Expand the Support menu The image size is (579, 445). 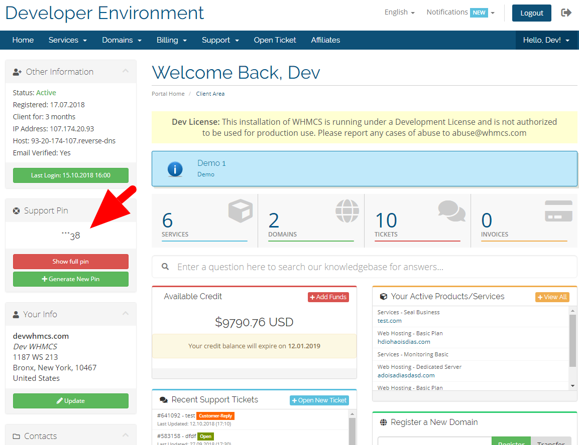pyautogui.click(x=220, y=40)
